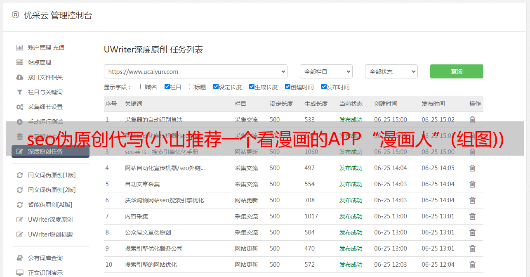This screenshot has height=277, width=530.
Task: Click the server icon beside 站点管理
Action: tap(19, 62)
